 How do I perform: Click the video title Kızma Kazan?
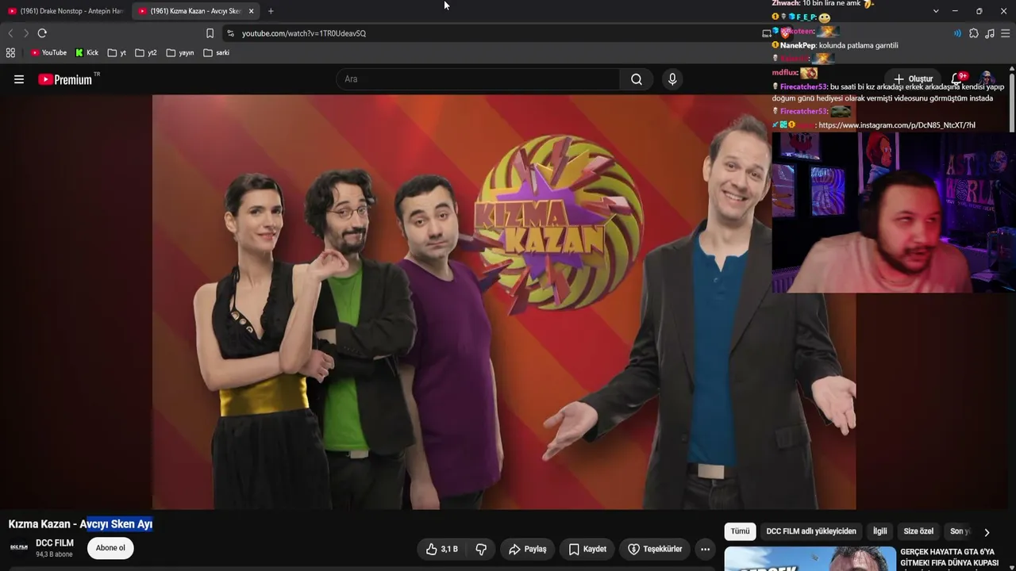click(80, 524)
